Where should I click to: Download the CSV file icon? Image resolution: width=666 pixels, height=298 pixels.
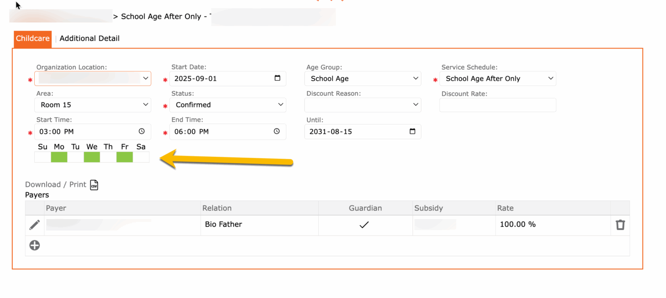point(94,185)
